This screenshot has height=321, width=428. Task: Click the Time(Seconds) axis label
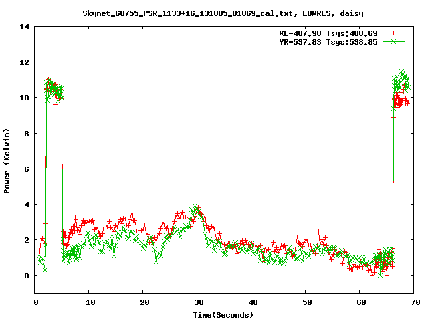click(223, 315)
